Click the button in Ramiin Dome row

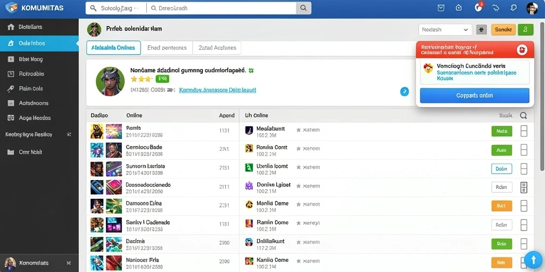(501, 225)
